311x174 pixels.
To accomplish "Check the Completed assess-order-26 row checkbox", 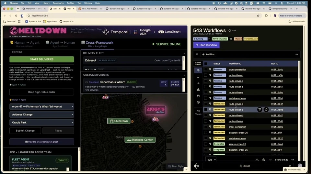I will coord(206,144).
